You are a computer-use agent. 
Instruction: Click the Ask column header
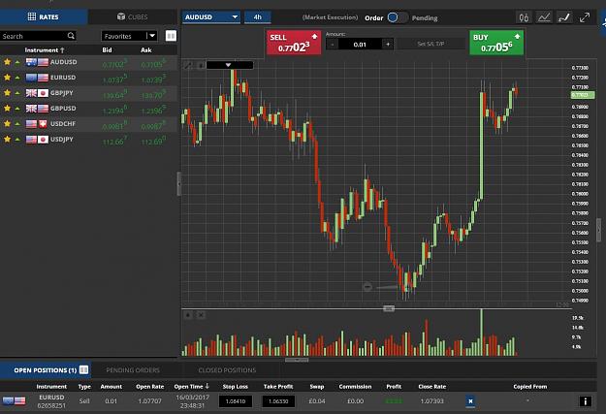146,49
